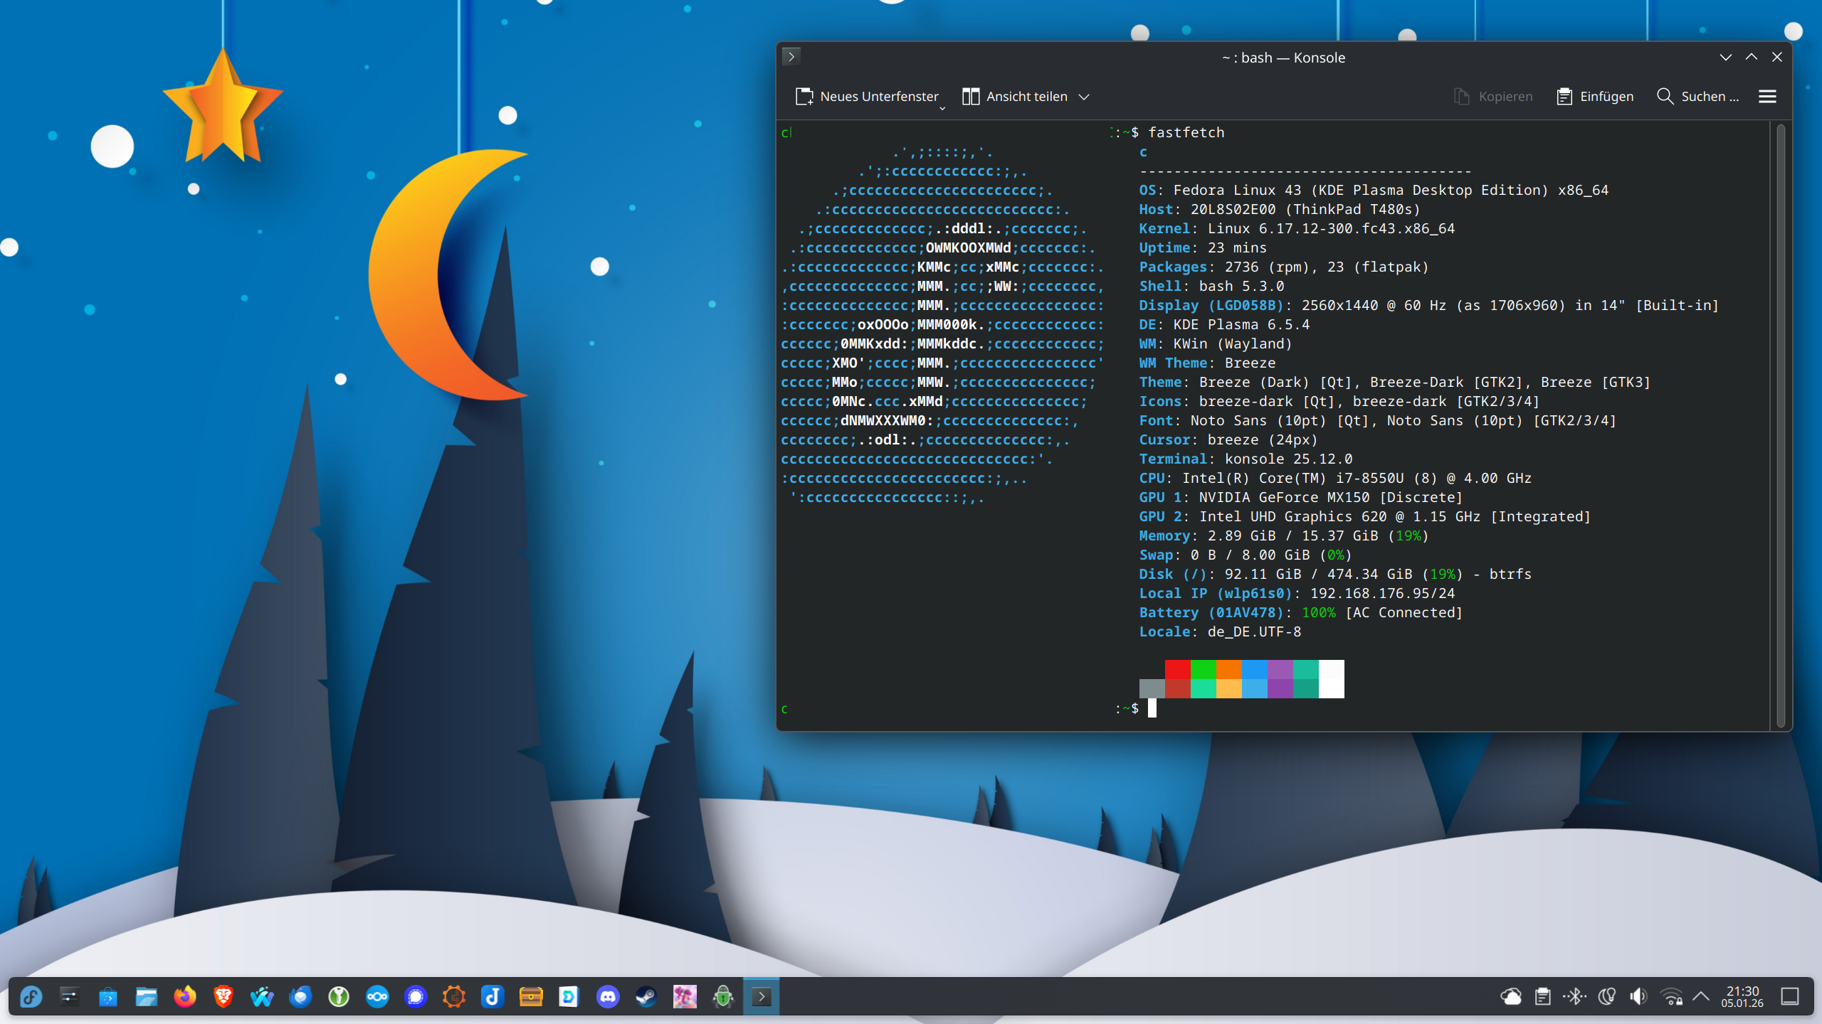Expand the Ansicht teilen dropdown
Screen dimensions: 1822x1024
pyautogui.click(x=1084, y=97)
